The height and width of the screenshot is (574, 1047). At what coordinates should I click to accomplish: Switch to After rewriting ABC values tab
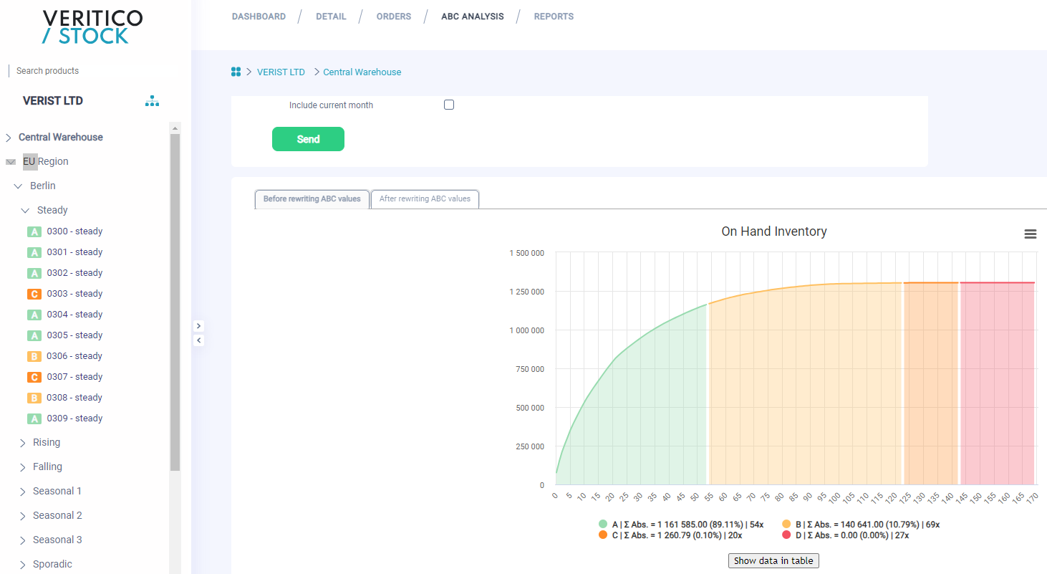click(425, 198)
